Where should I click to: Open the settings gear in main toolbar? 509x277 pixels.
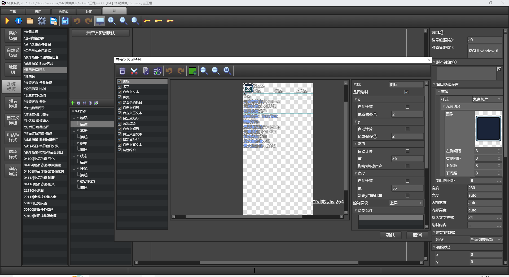[42, 21]
